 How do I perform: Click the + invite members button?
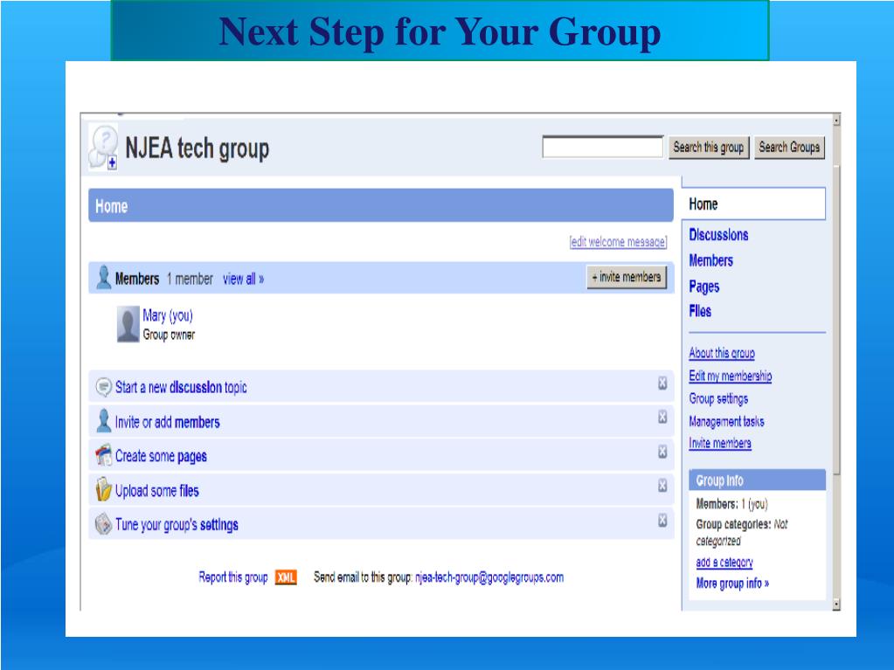coord(627,278)
